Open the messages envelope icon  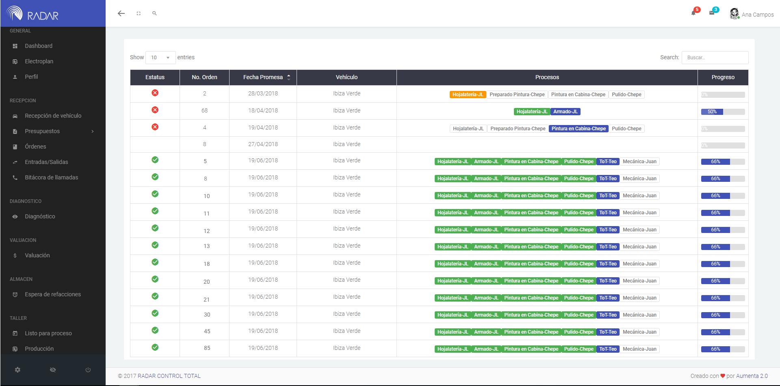tap(712, 13)
